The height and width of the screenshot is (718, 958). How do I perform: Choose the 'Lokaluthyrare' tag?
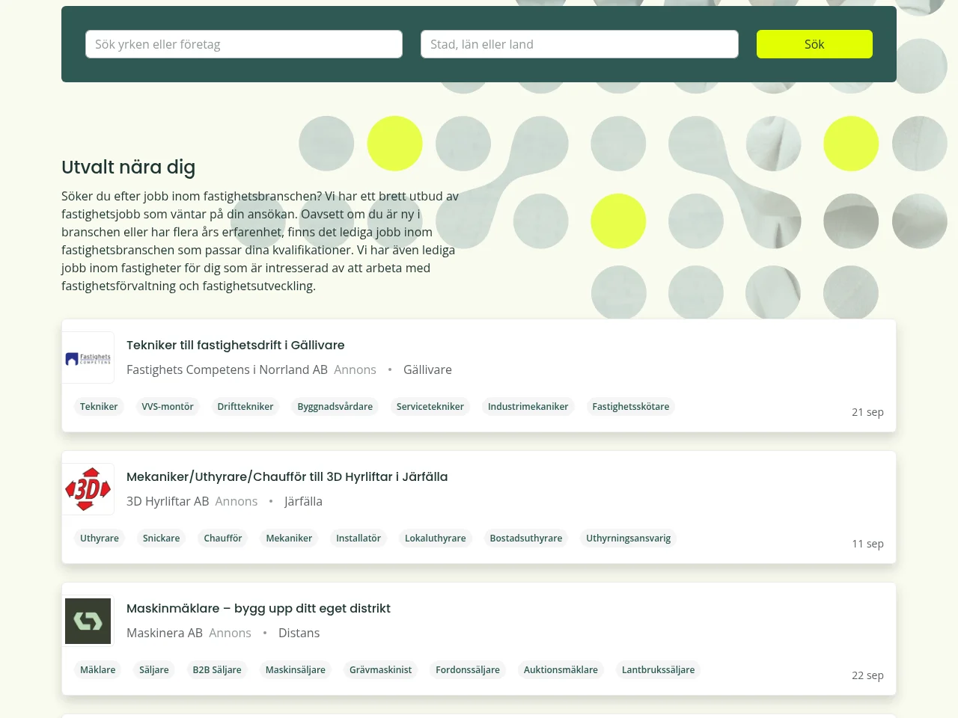[x=436, y=538]
